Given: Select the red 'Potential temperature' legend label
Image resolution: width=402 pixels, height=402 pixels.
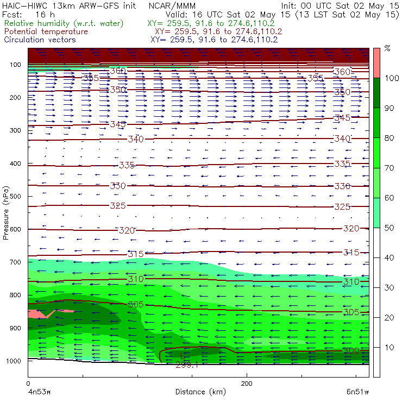Looking at the screenshot, I should [46, 32].
